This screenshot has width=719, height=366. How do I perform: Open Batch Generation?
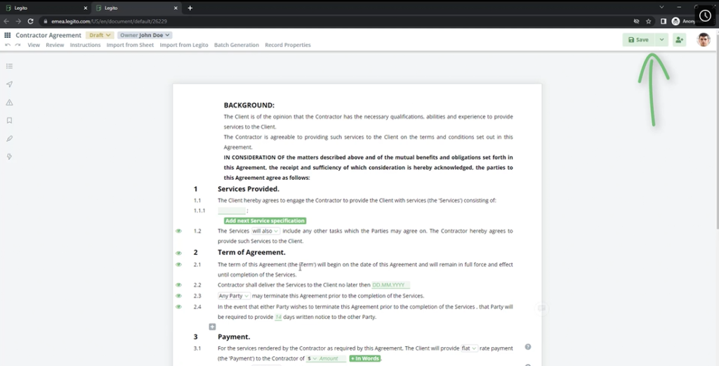tap(236, 45)
